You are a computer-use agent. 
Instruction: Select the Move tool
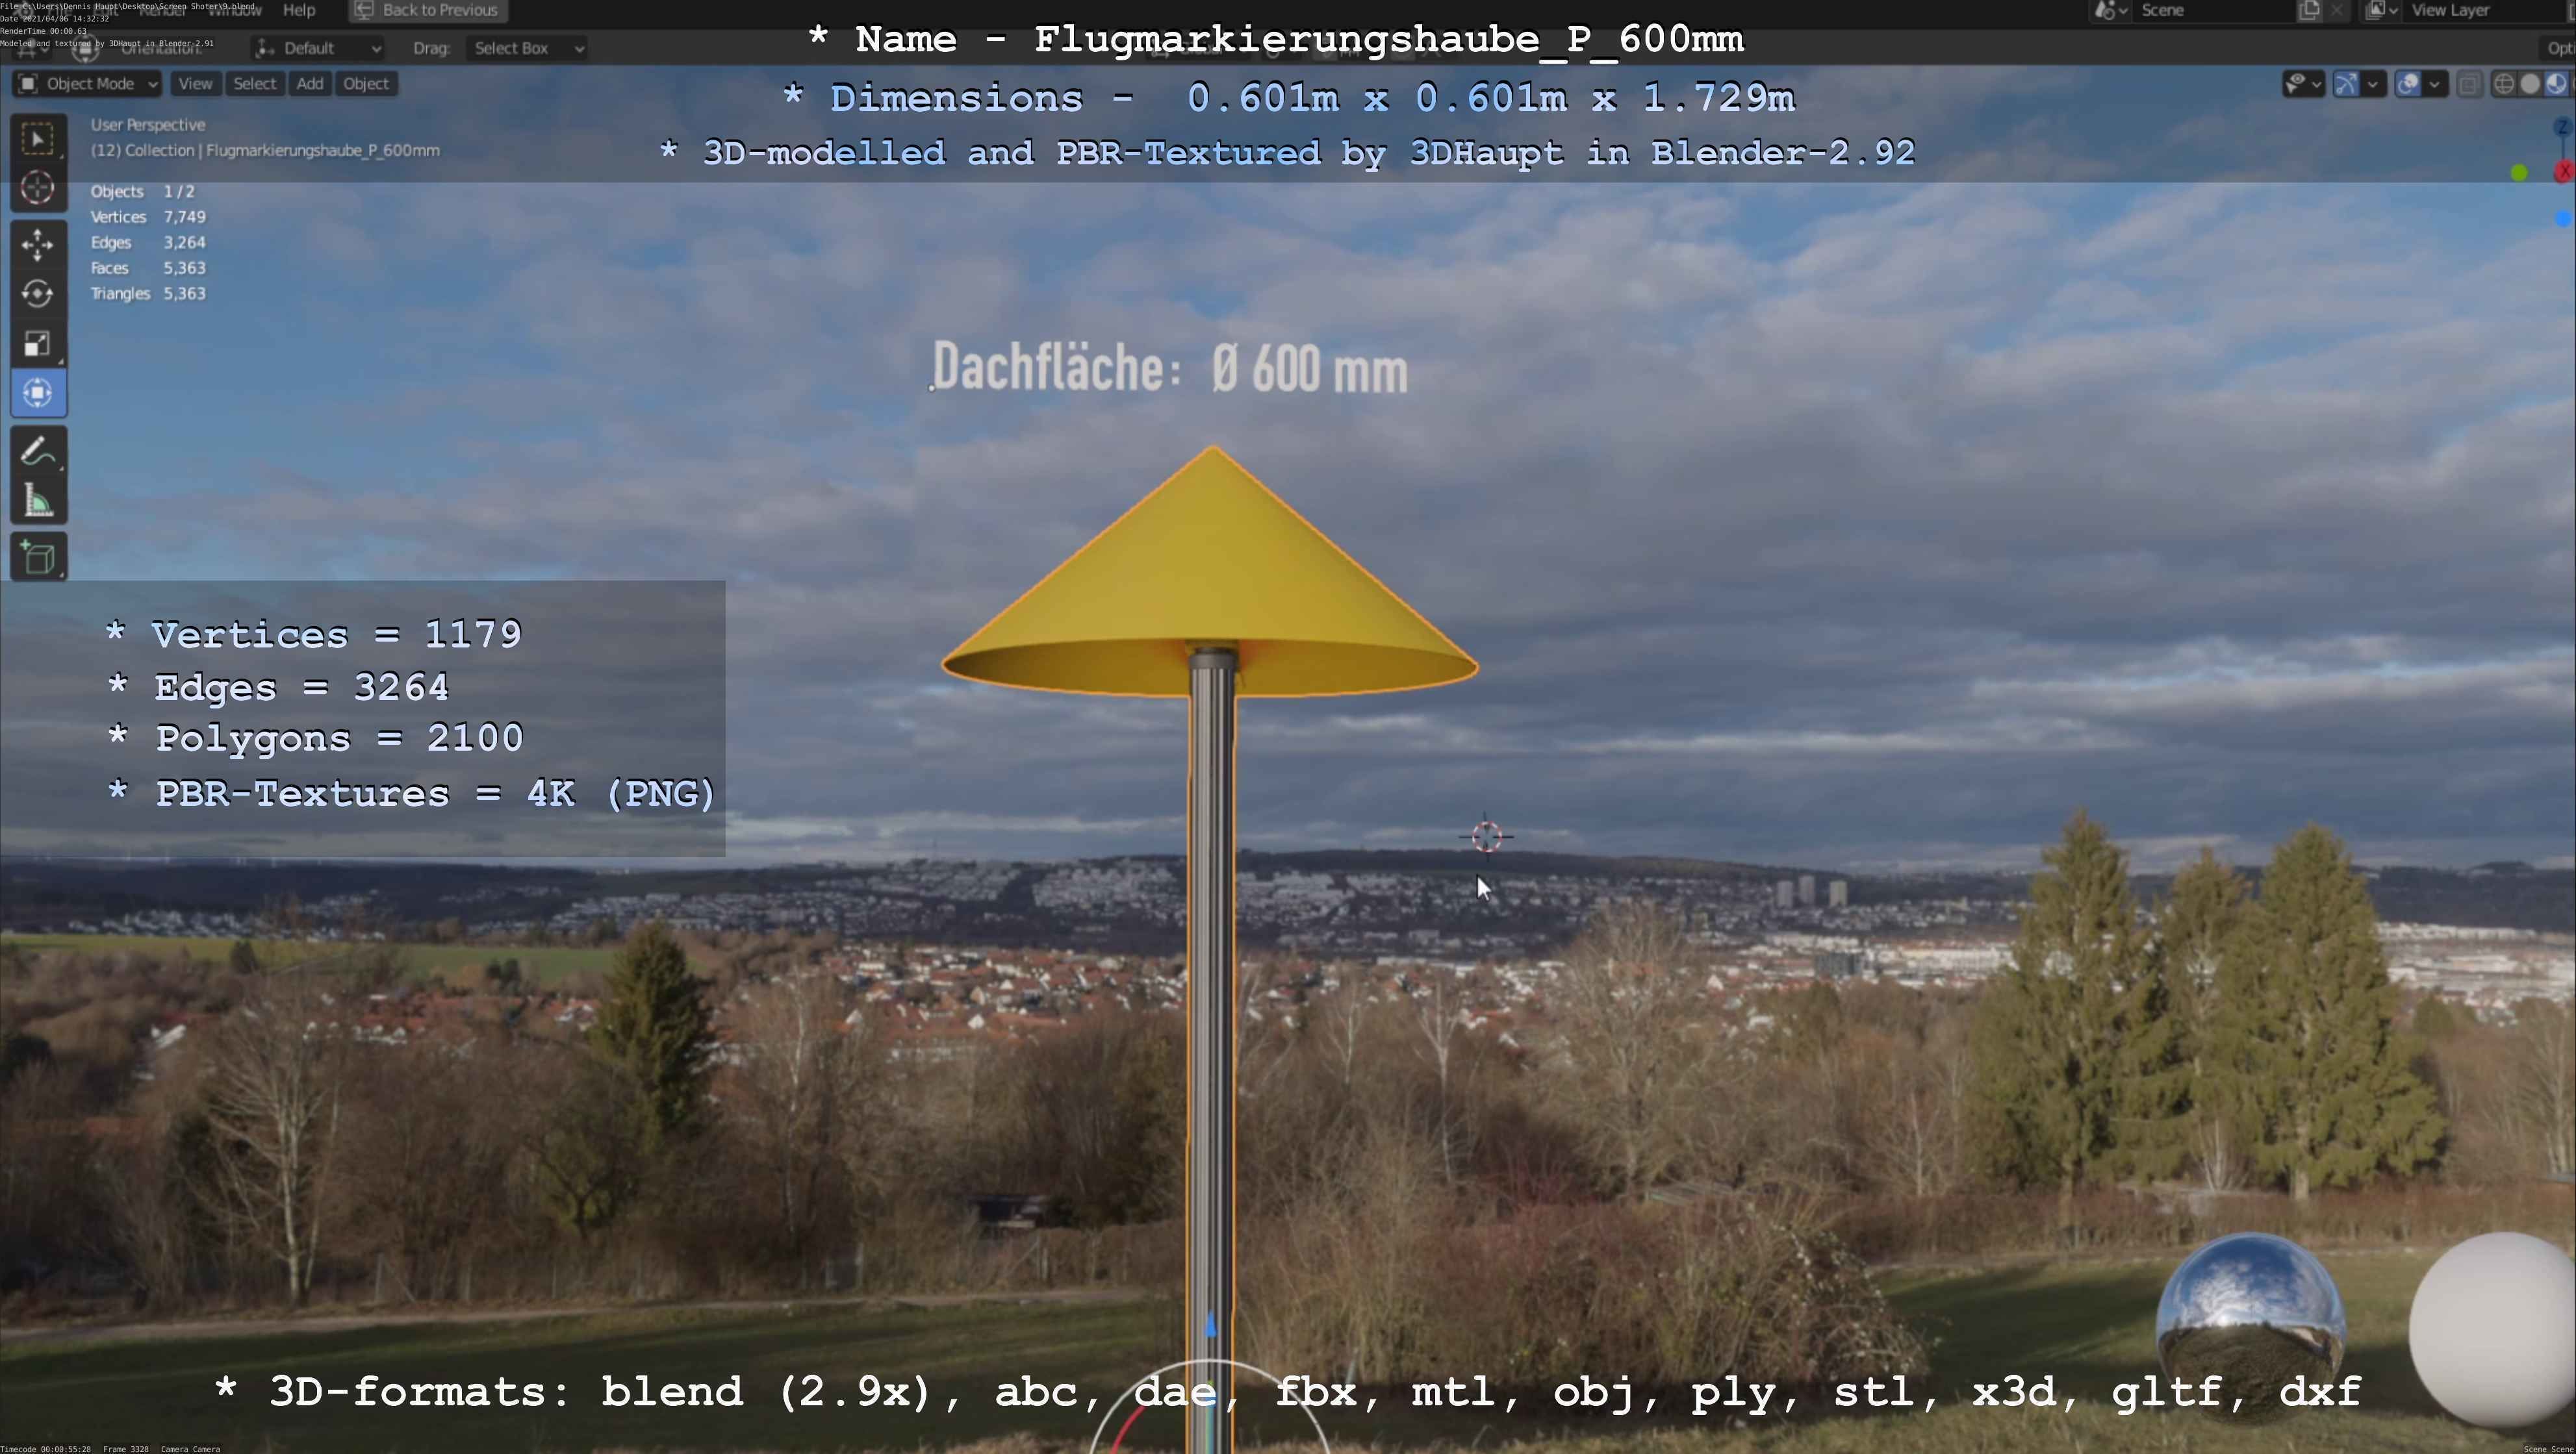38,245
